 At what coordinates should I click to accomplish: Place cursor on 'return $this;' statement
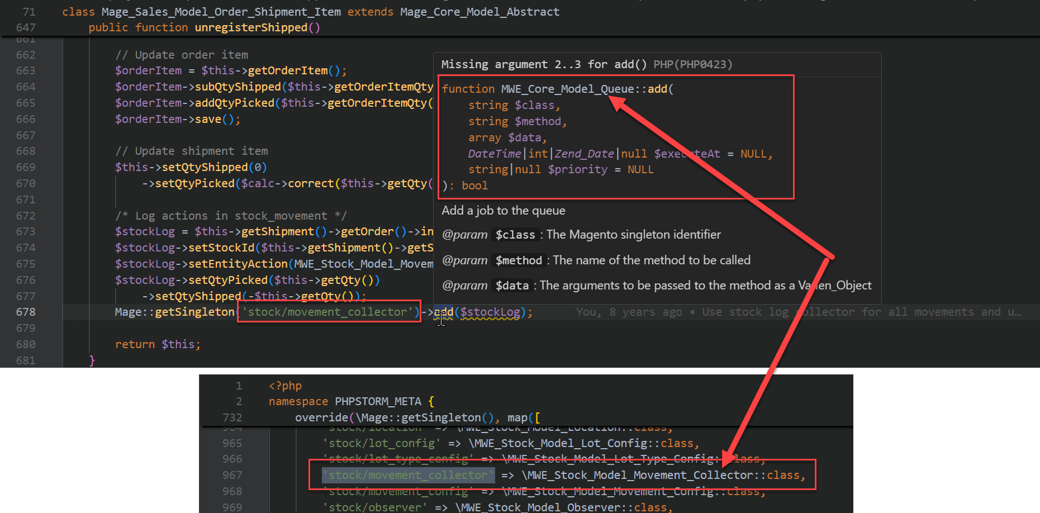click(157, 344)
